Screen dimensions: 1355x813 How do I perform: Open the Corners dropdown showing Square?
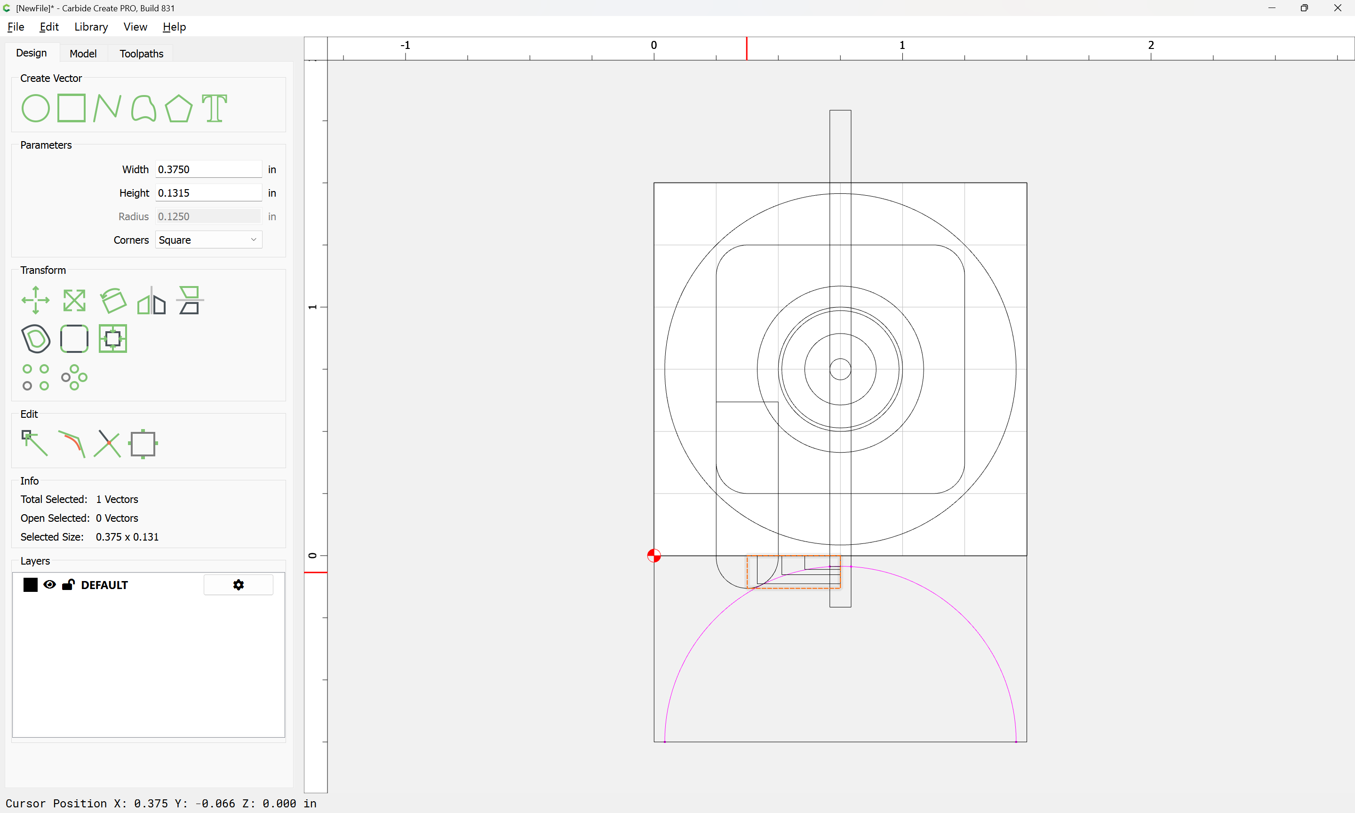(208, 240)
